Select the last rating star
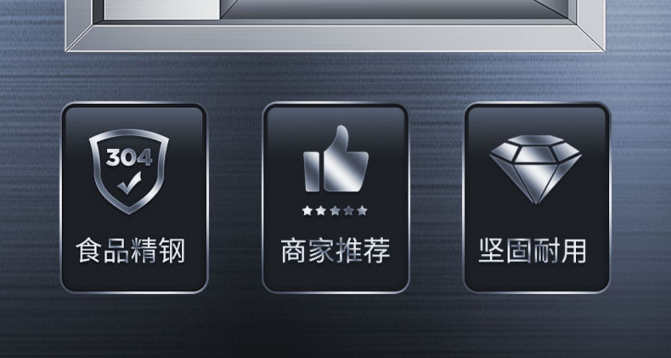This screenshot has height=358, width=671. tap(362, 211)
